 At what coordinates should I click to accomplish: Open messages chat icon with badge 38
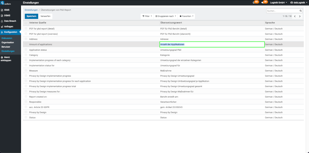point(263,2)
